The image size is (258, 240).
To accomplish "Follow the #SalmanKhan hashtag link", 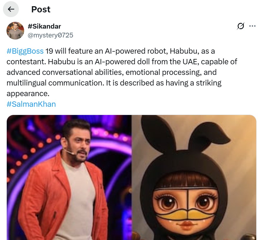I will [31, 104].
